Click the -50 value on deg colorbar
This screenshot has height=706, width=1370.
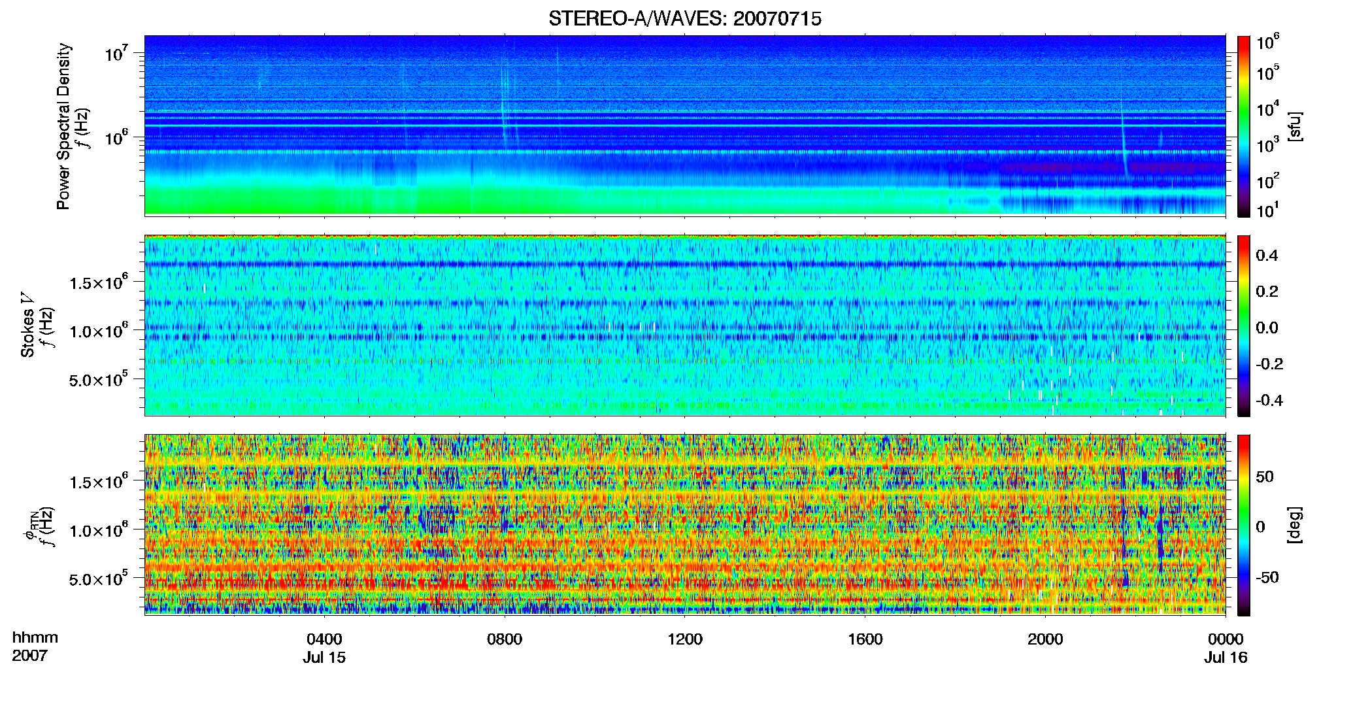click(1267, 578)
